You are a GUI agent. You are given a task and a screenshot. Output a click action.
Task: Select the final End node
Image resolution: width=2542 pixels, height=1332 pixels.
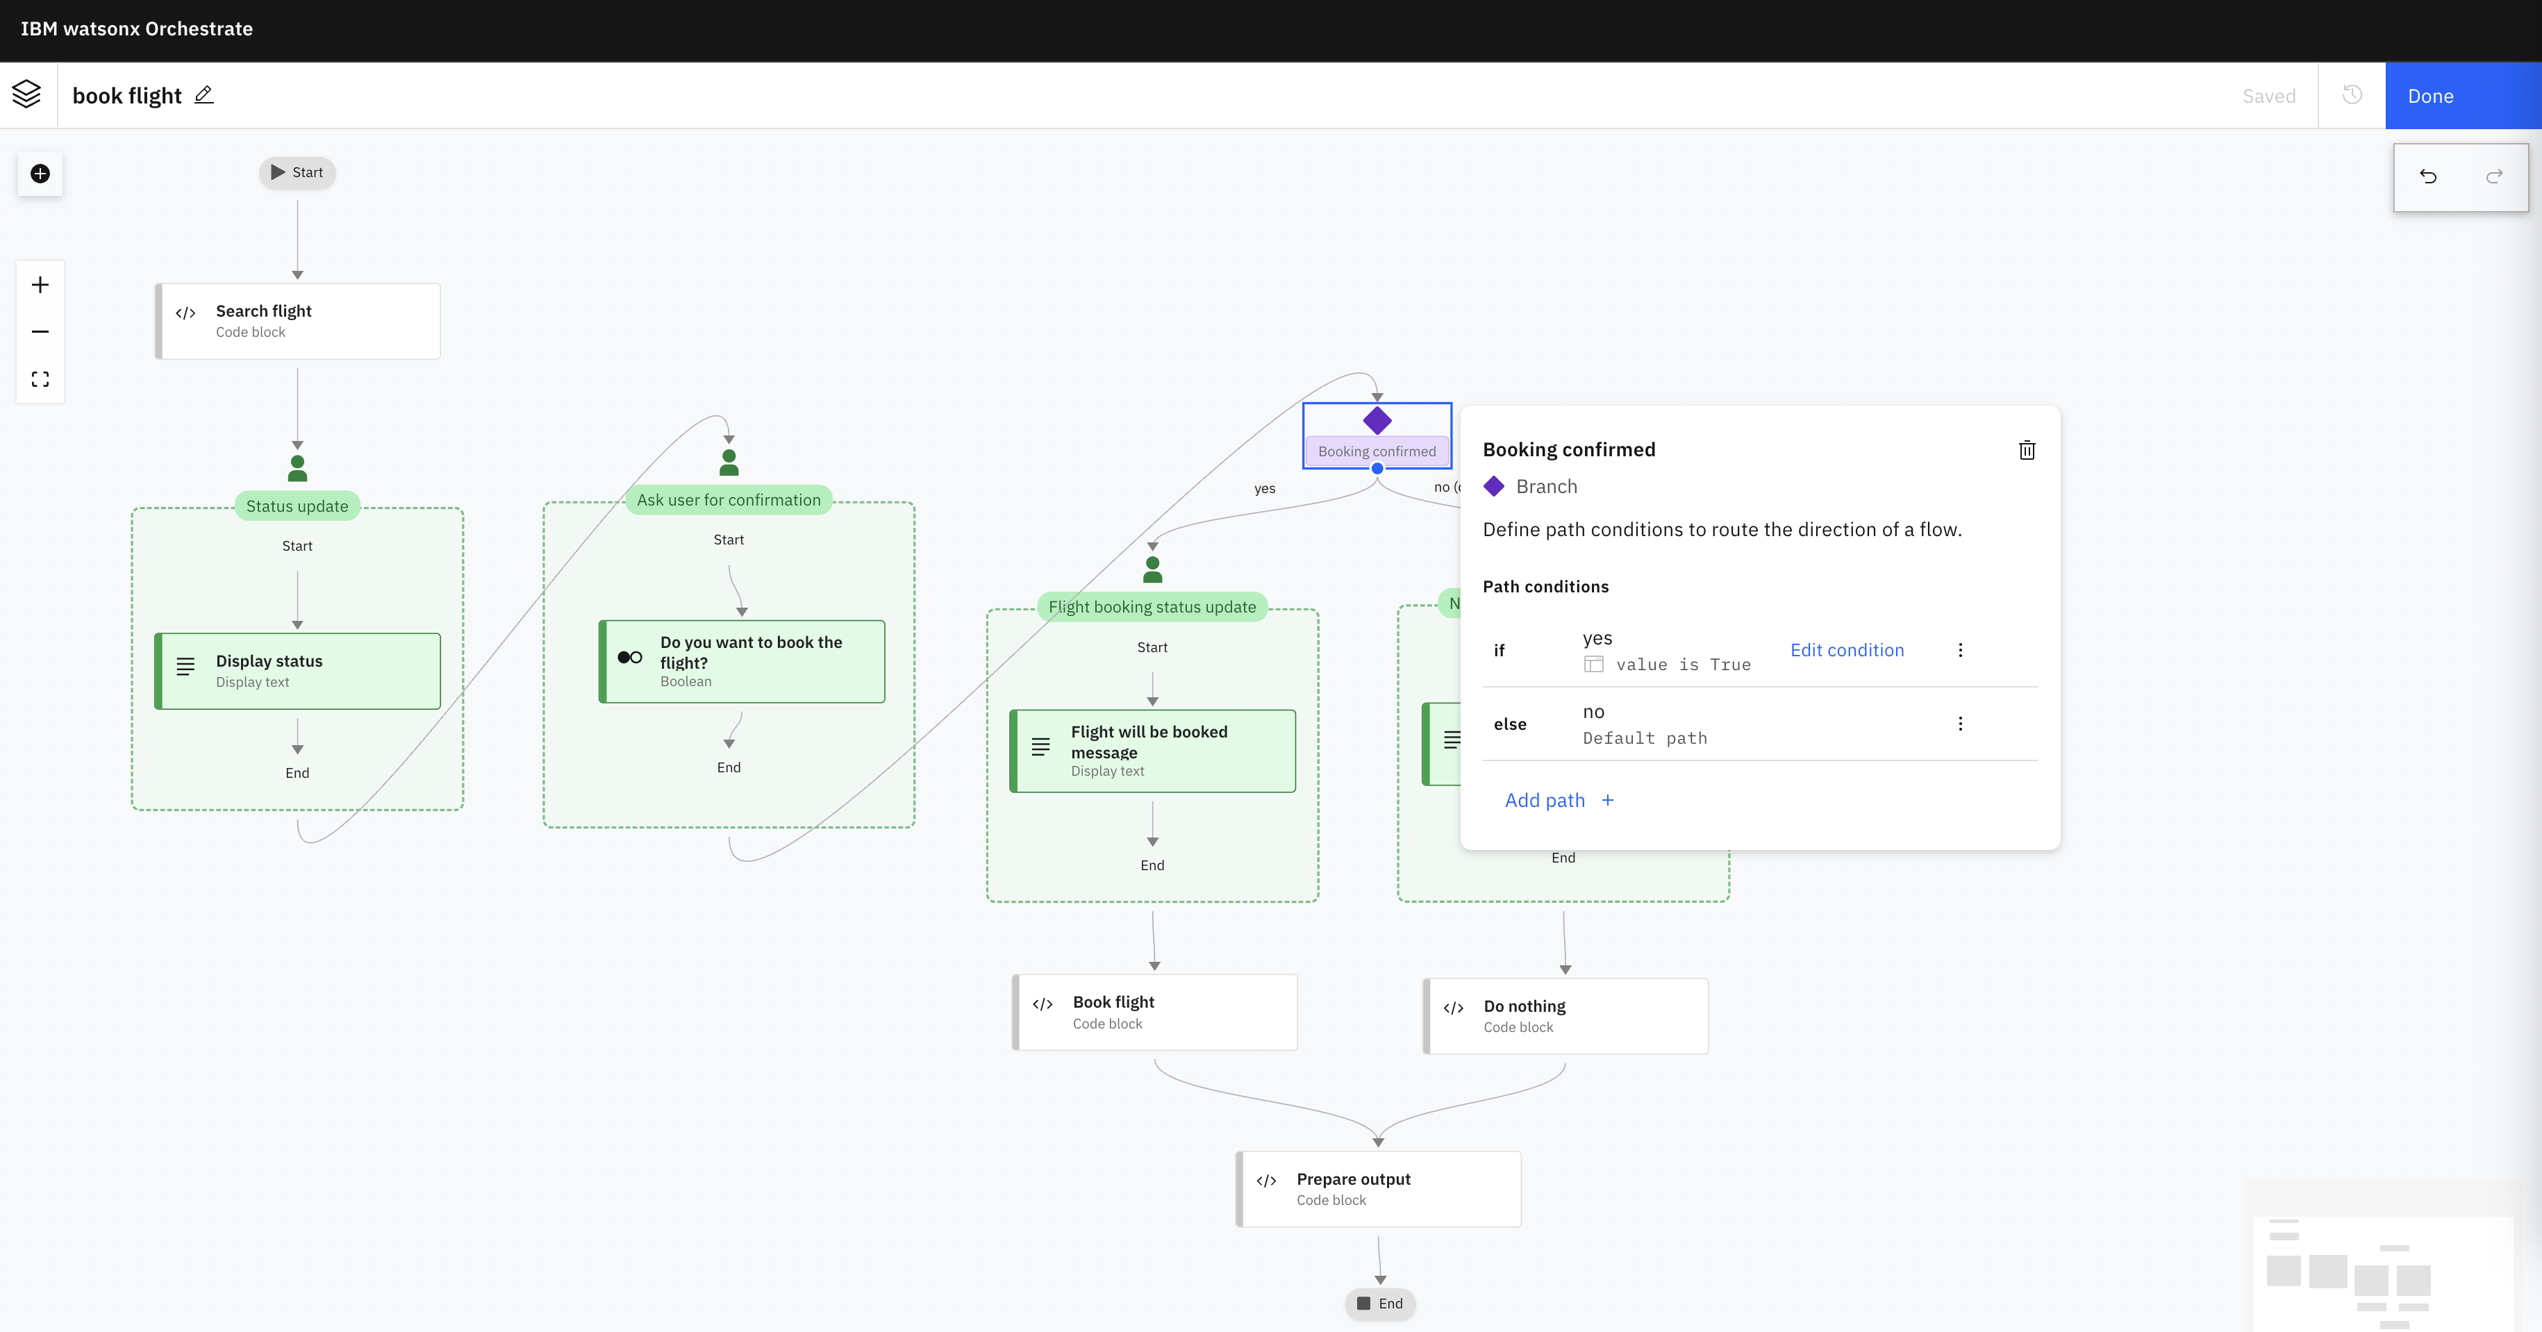1381,1304
